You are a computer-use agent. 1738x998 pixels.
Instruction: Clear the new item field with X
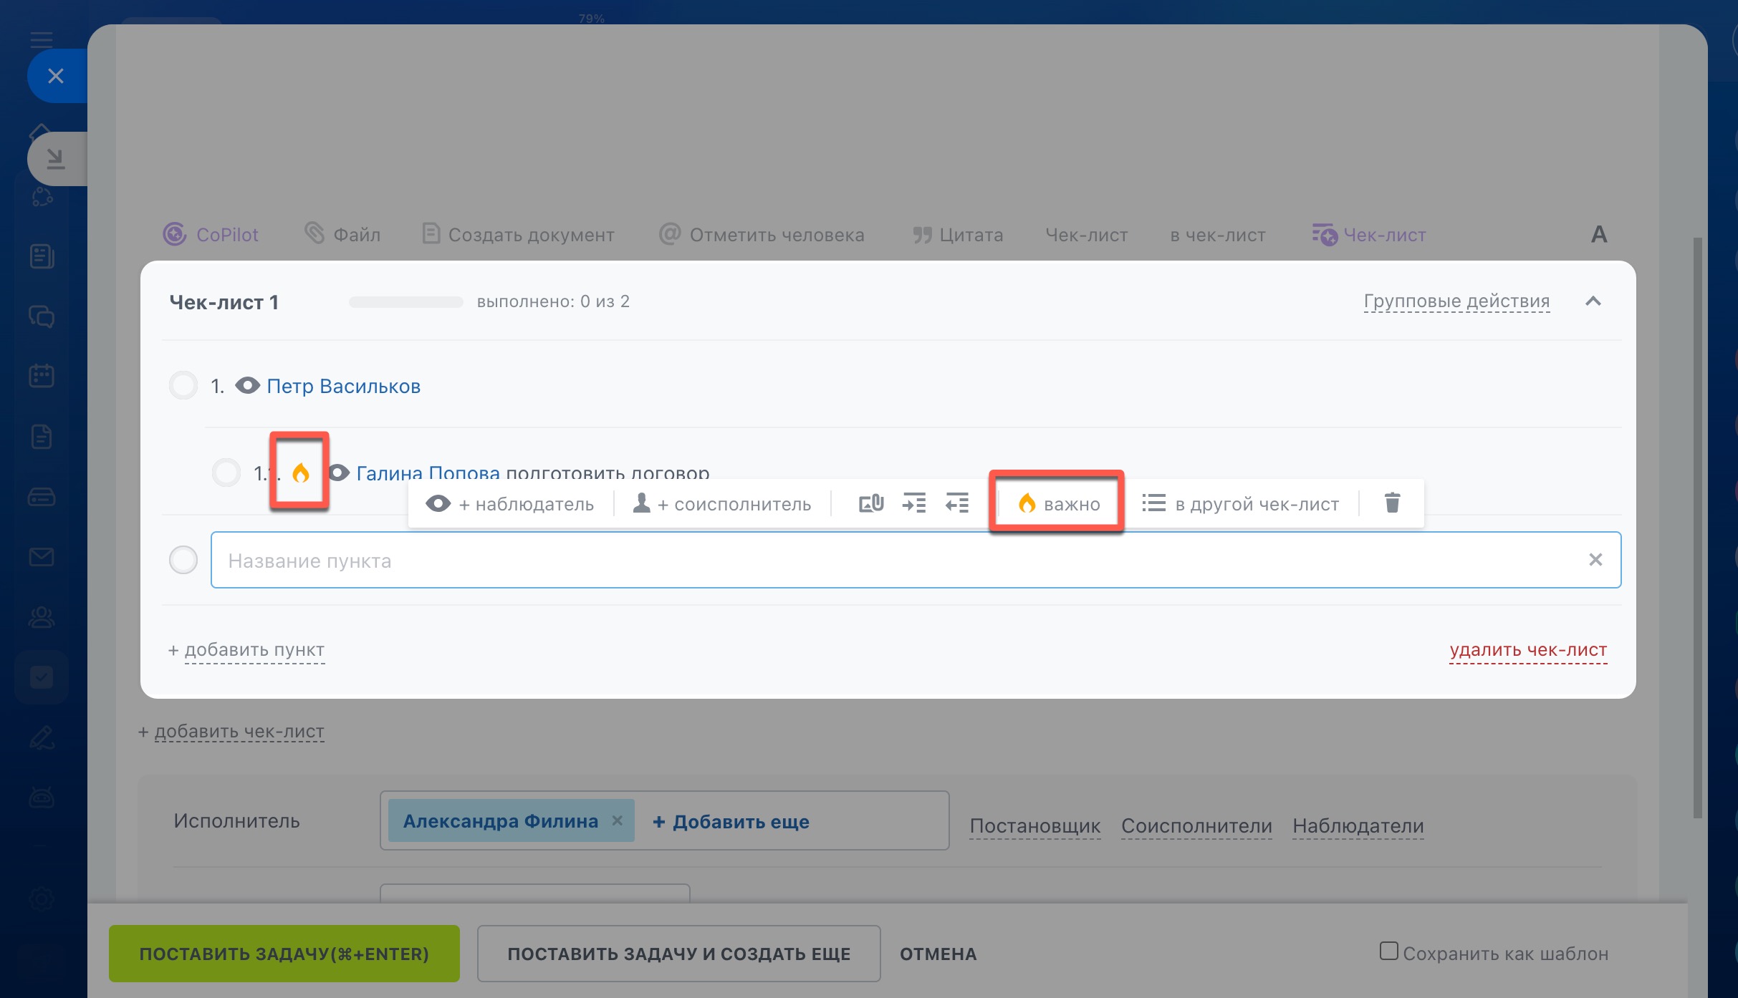[1595, 560]
